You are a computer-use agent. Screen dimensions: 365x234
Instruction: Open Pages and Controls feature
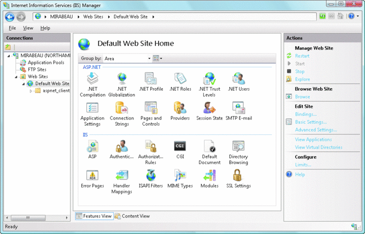point(151,114)
